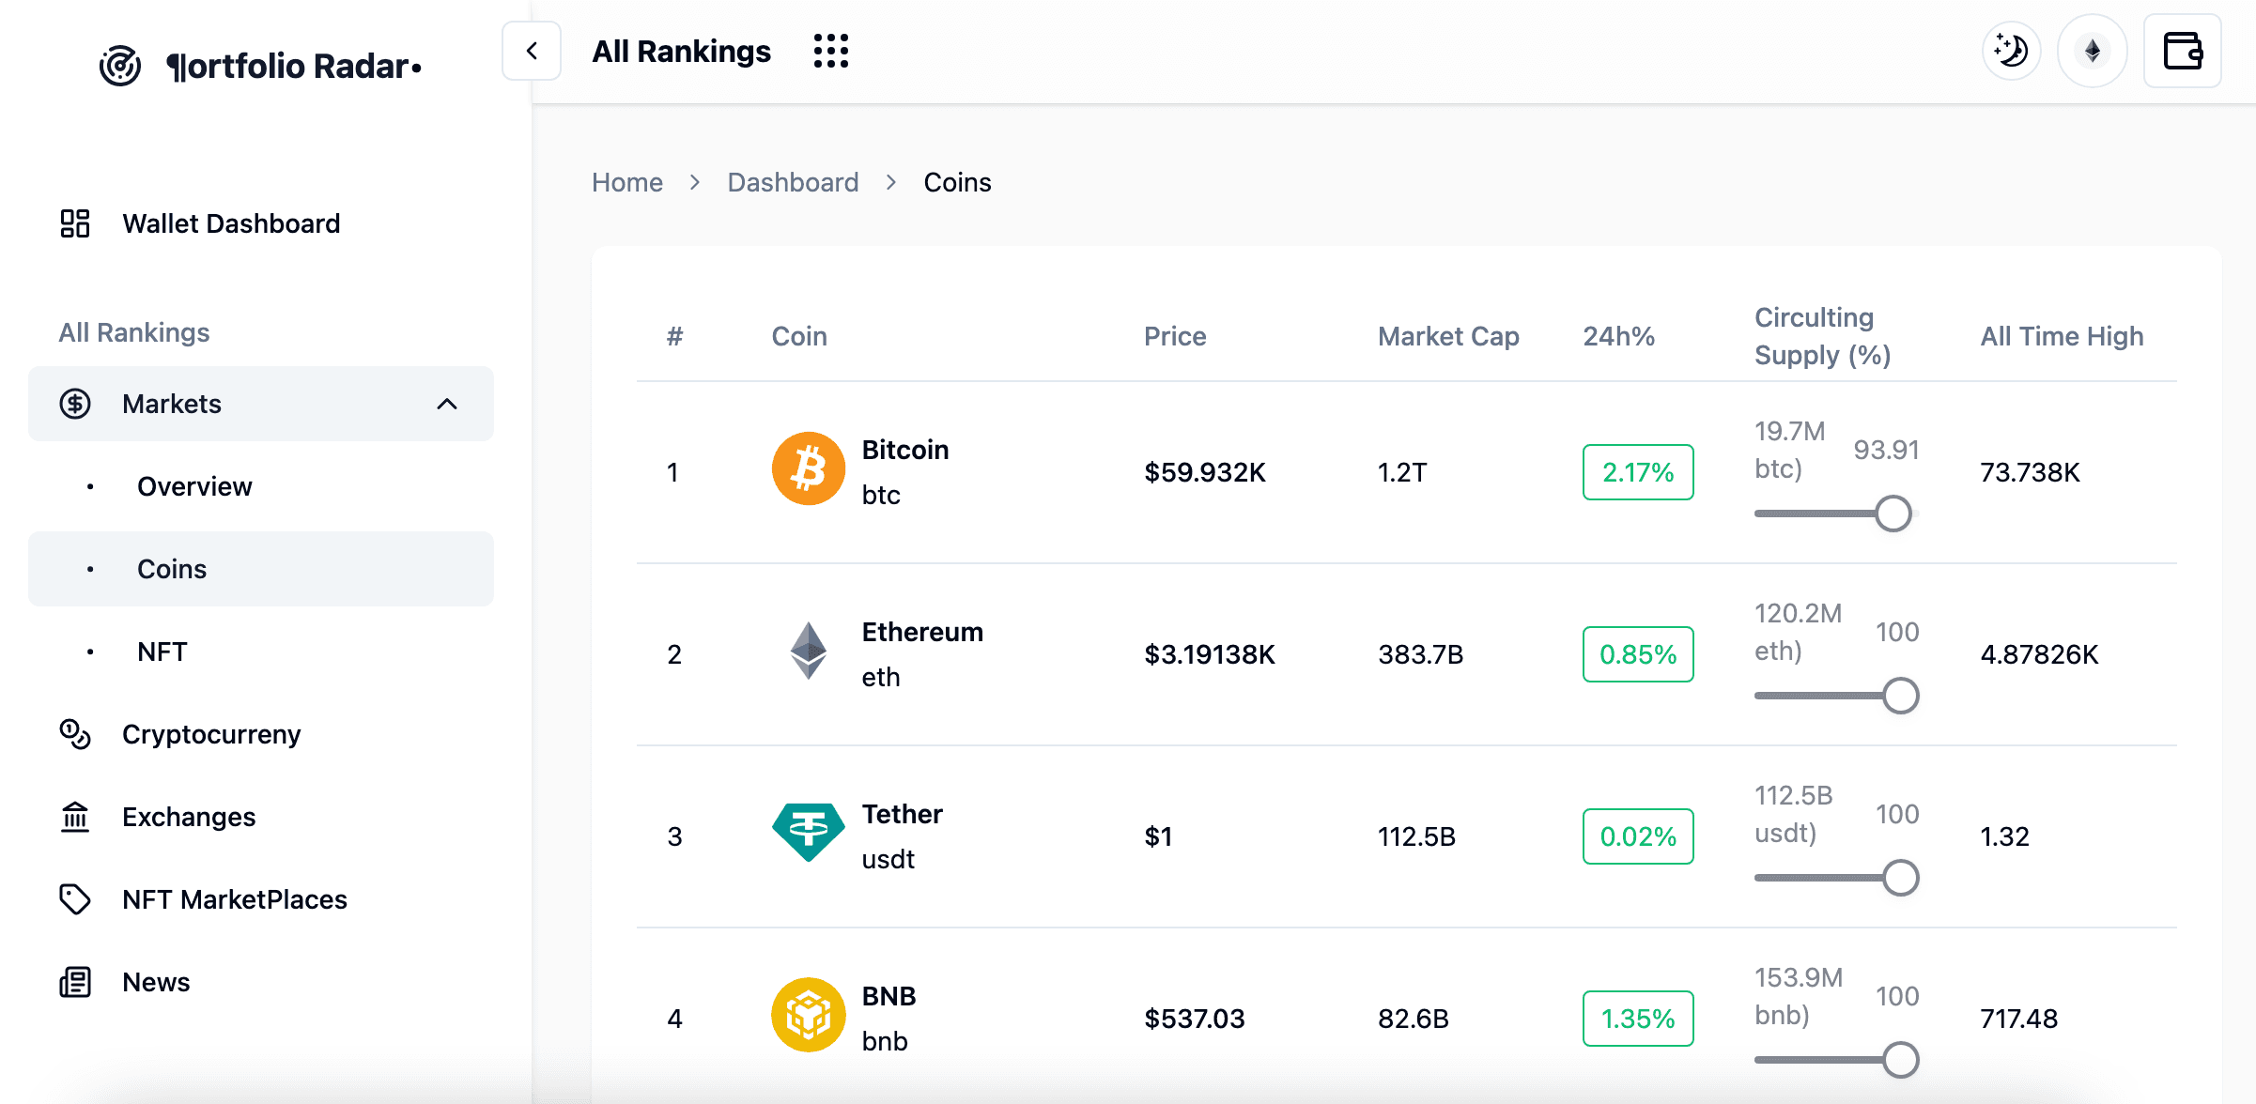
Task: Open the Overview submenu item
Action: tap(261, 486)
